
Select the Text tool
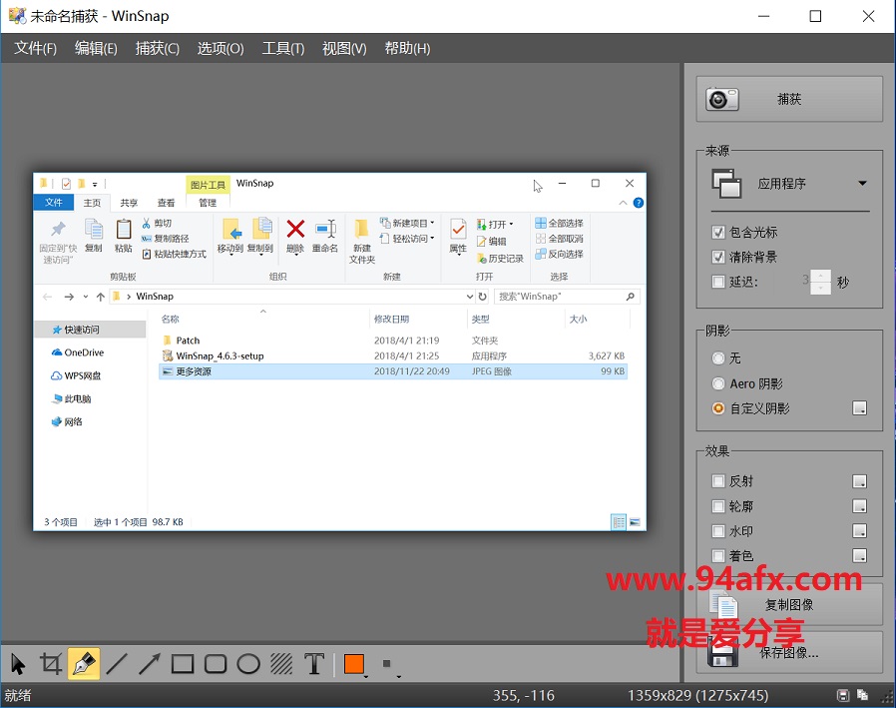point(314,664)
